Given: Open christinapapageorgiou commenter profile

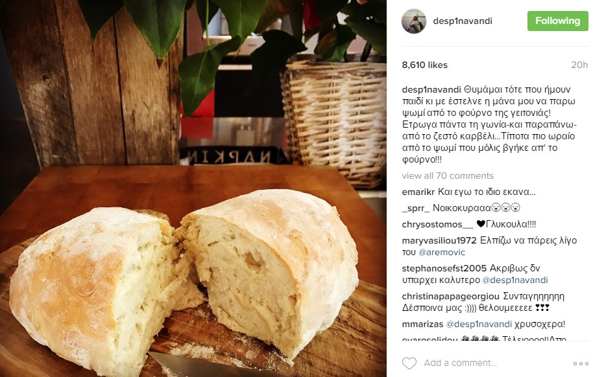Looking at the screenshot, I should (x=450, y=297).
